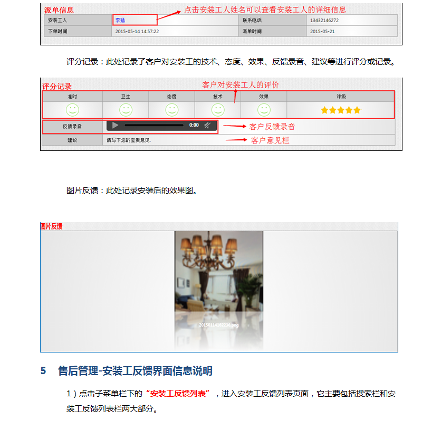Click the 准时 column header
Image resolution: width=422 pixels, height=448 pixels.
72,97
